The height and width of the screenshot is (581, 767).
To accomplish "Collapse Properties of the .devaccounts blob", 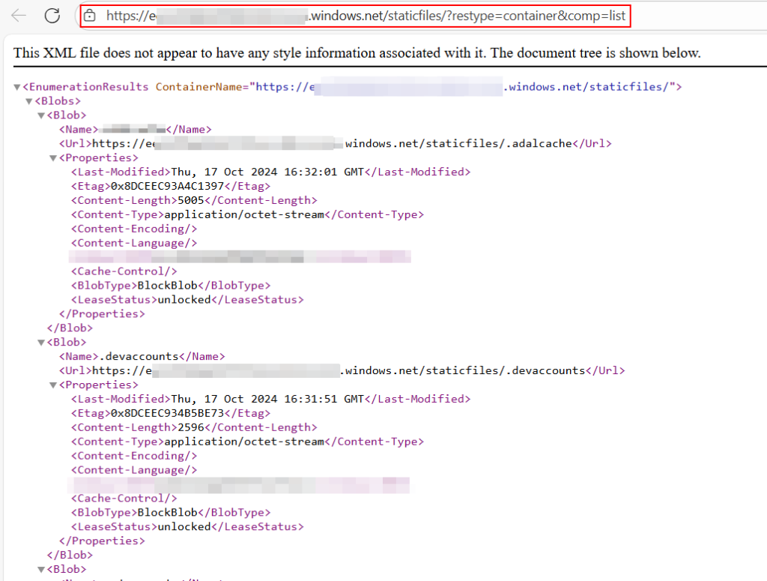I will click(x=53, y=385).
